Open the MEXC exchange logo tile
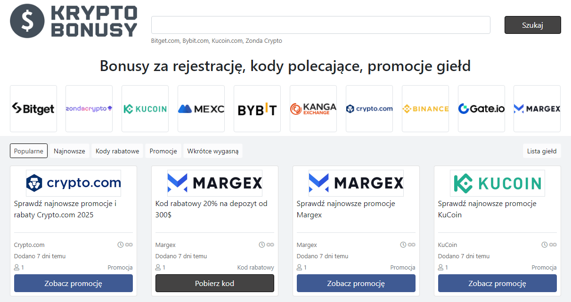 [201, 109]
